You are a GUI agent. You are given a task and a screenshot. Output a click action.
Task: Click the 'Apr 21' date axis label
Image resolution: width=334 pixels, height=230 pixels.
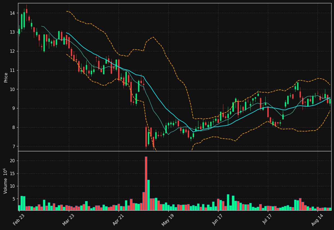118,219
